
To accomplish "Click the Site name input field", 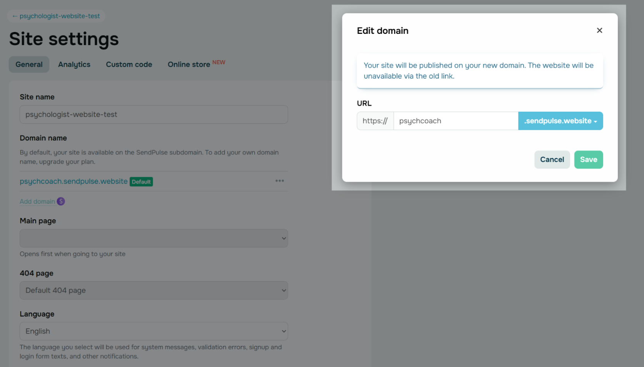I will (x=153, y=114).
